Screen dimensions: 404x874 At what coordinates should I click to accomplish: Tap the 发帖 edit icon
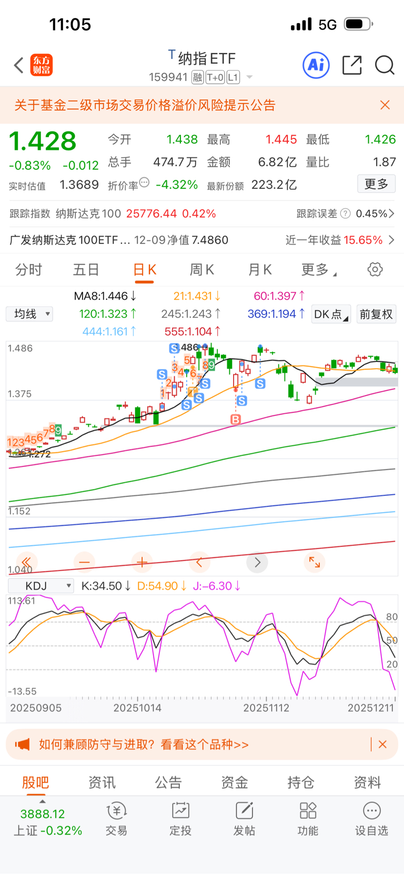tap(245, 811)
